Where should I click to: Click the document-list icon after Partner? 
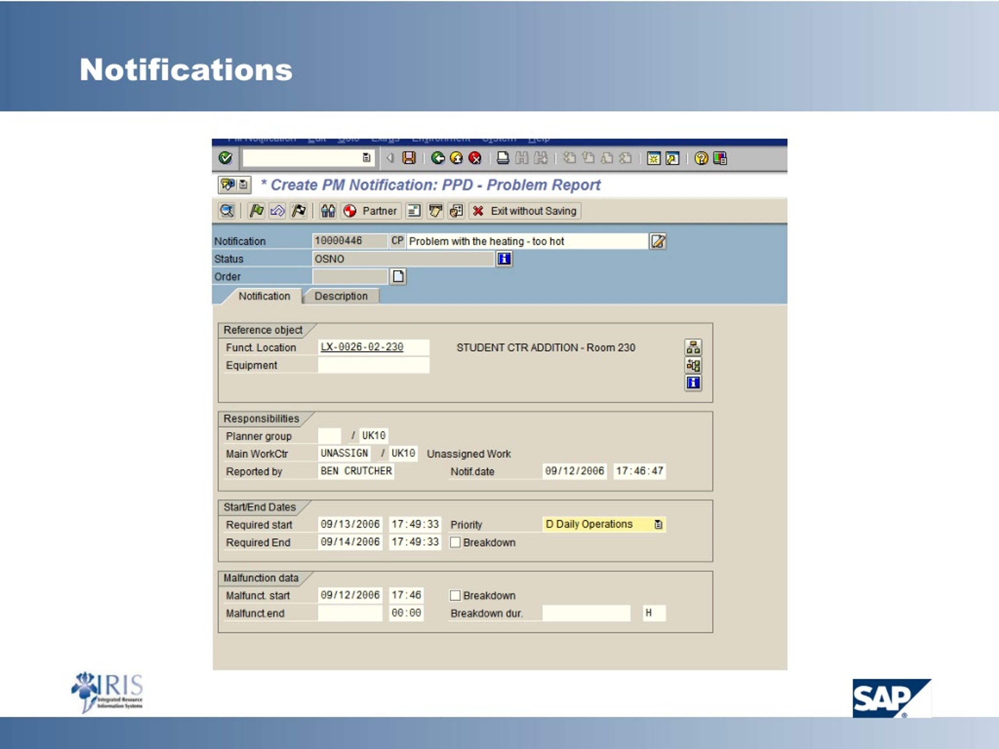pos(414,211)
